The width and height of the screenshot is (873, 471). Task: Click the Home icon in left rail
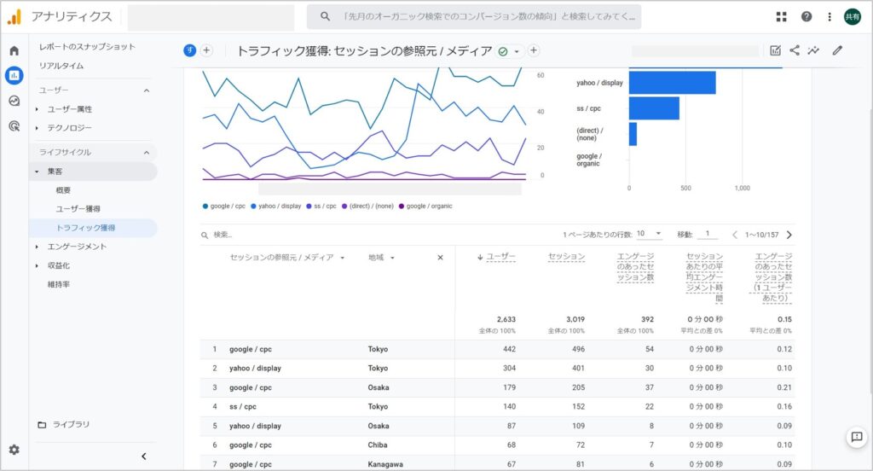14,50
